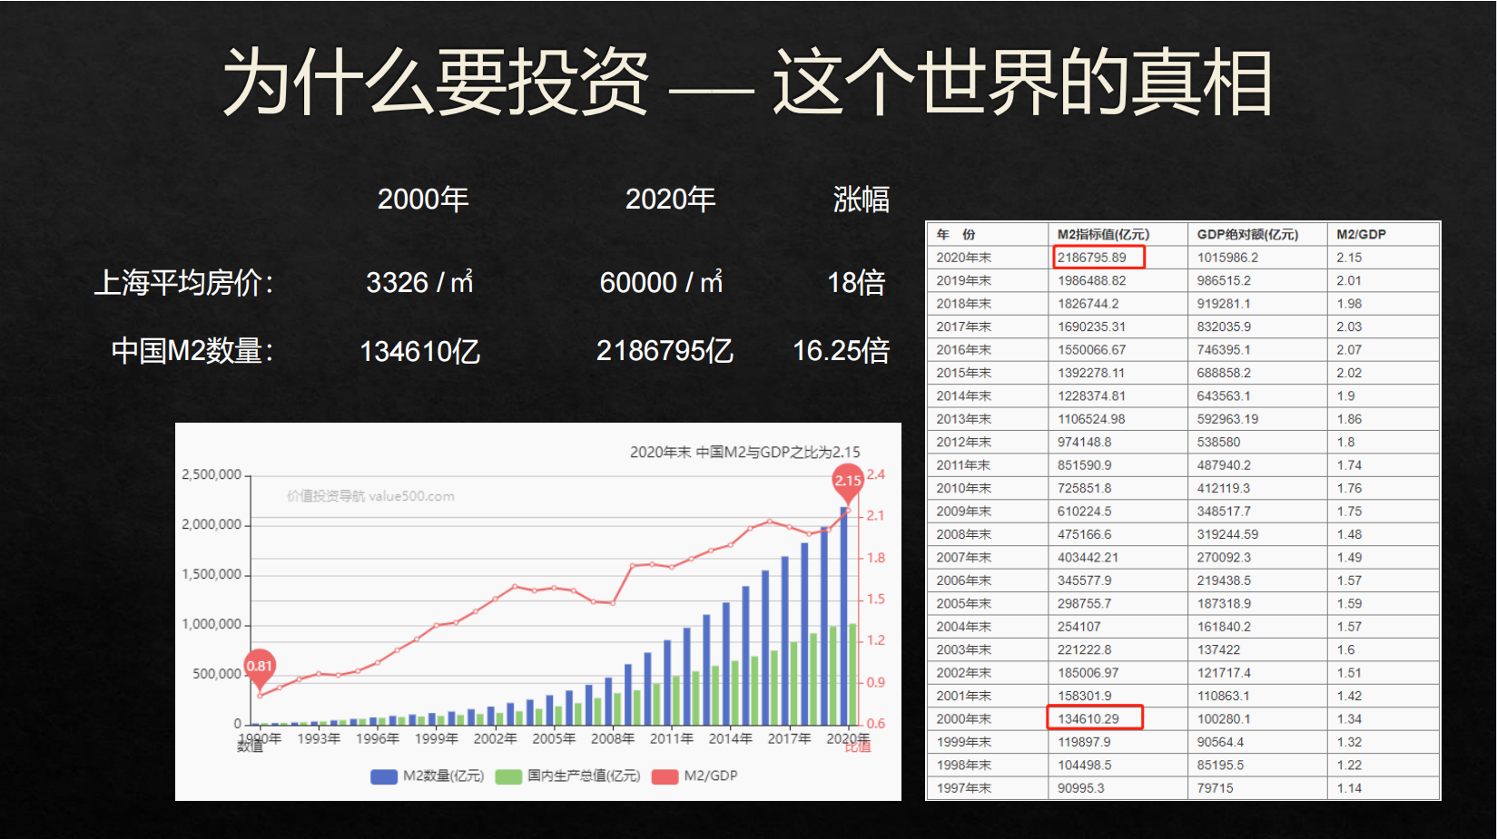
Task: Click the red M2/GDP legend swatch
Action: pyautogui.click(x=665, y=776)
